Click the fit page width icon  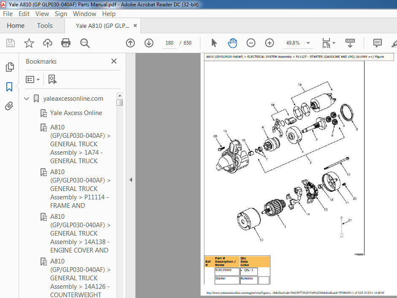[326, 43]
